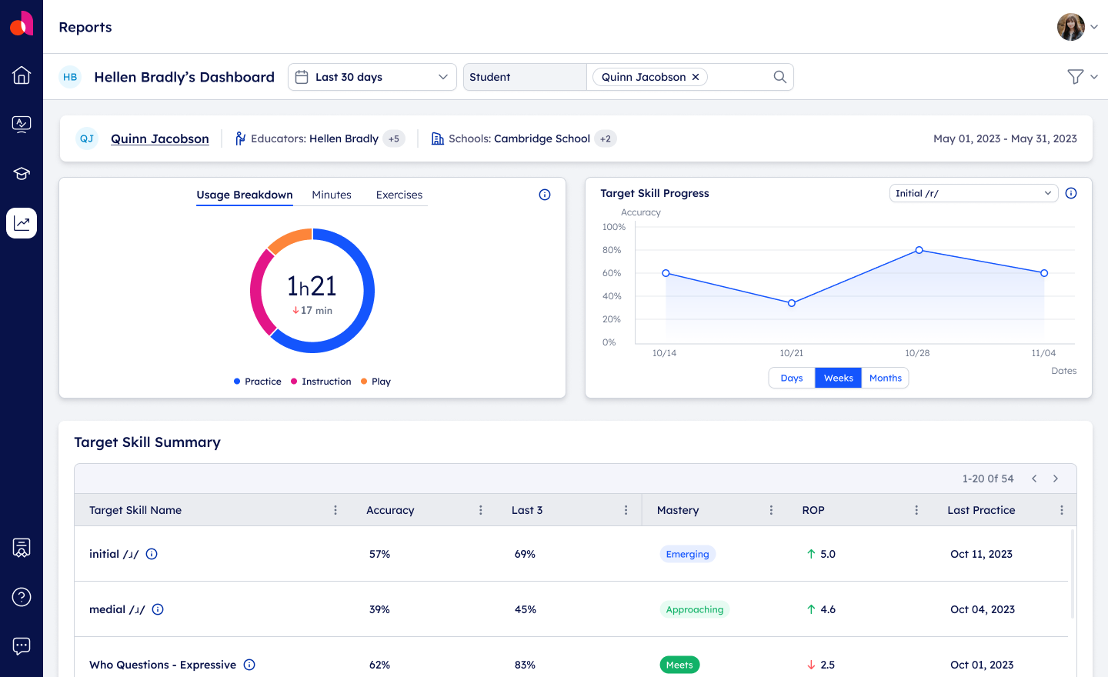Switch to the Minutes tab

[x=332, y=195]
